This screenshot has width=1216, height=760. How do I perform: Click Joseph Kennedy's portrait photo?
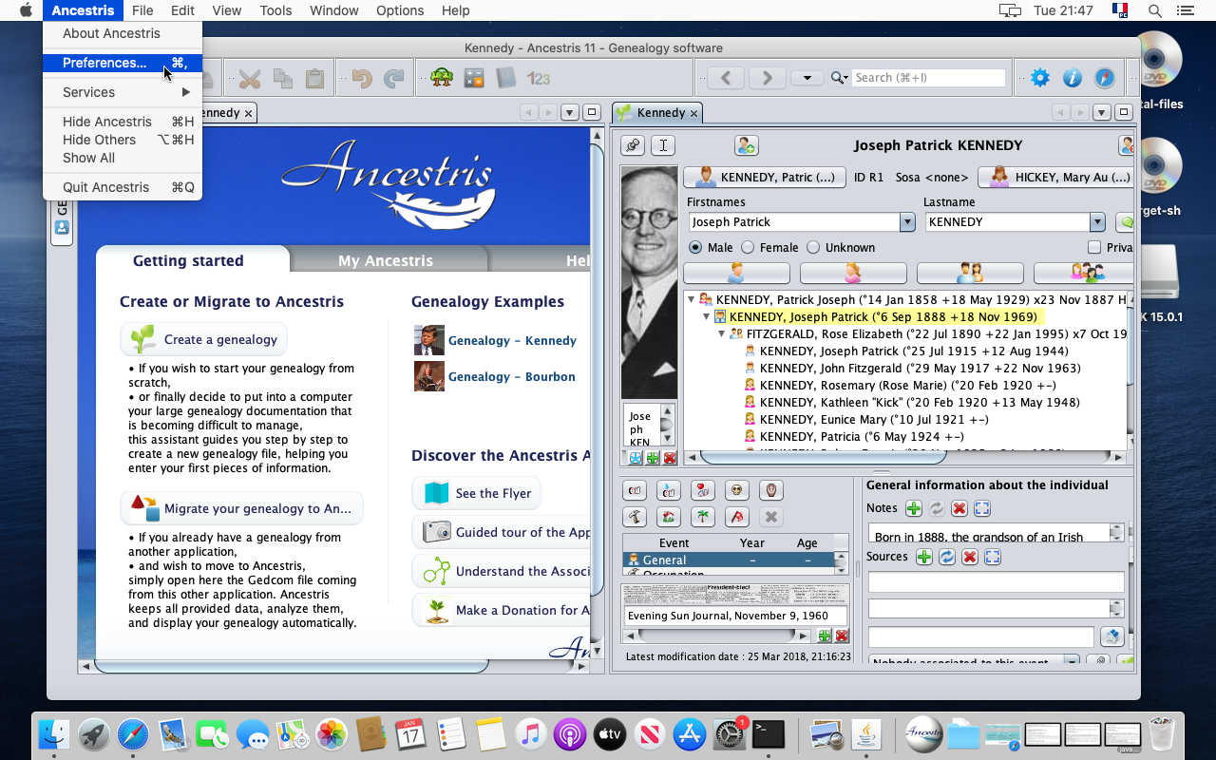tap(649, 282)
